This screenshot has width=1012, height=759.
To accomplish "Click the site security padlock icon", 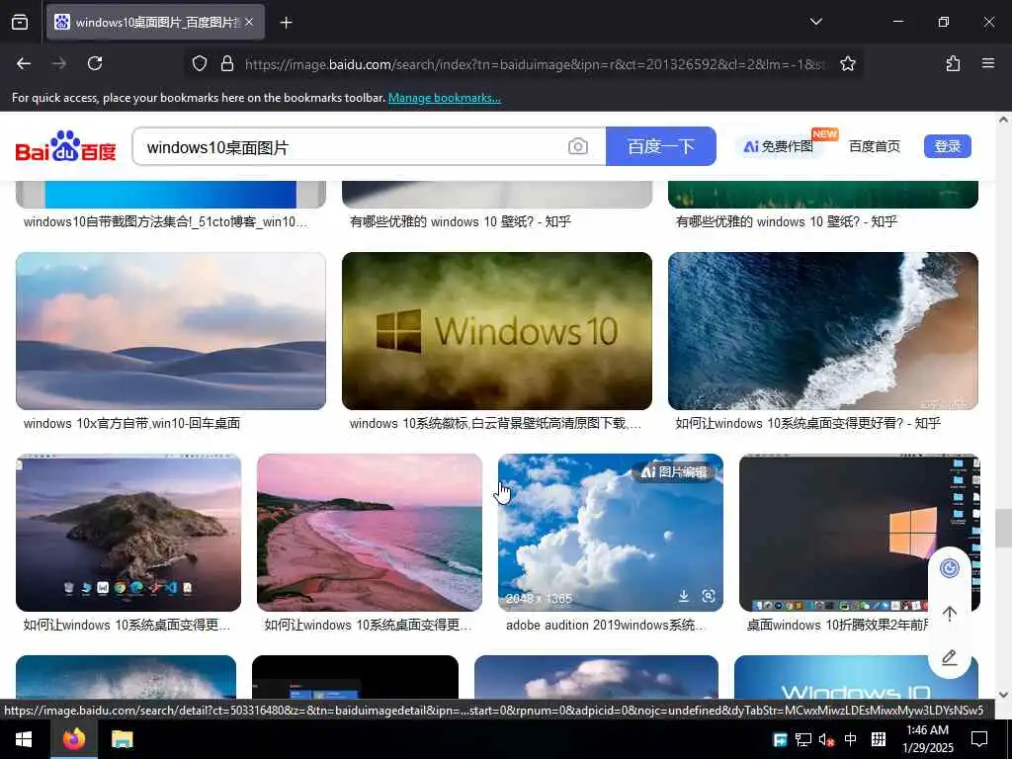I will click(x=227, y=63).
